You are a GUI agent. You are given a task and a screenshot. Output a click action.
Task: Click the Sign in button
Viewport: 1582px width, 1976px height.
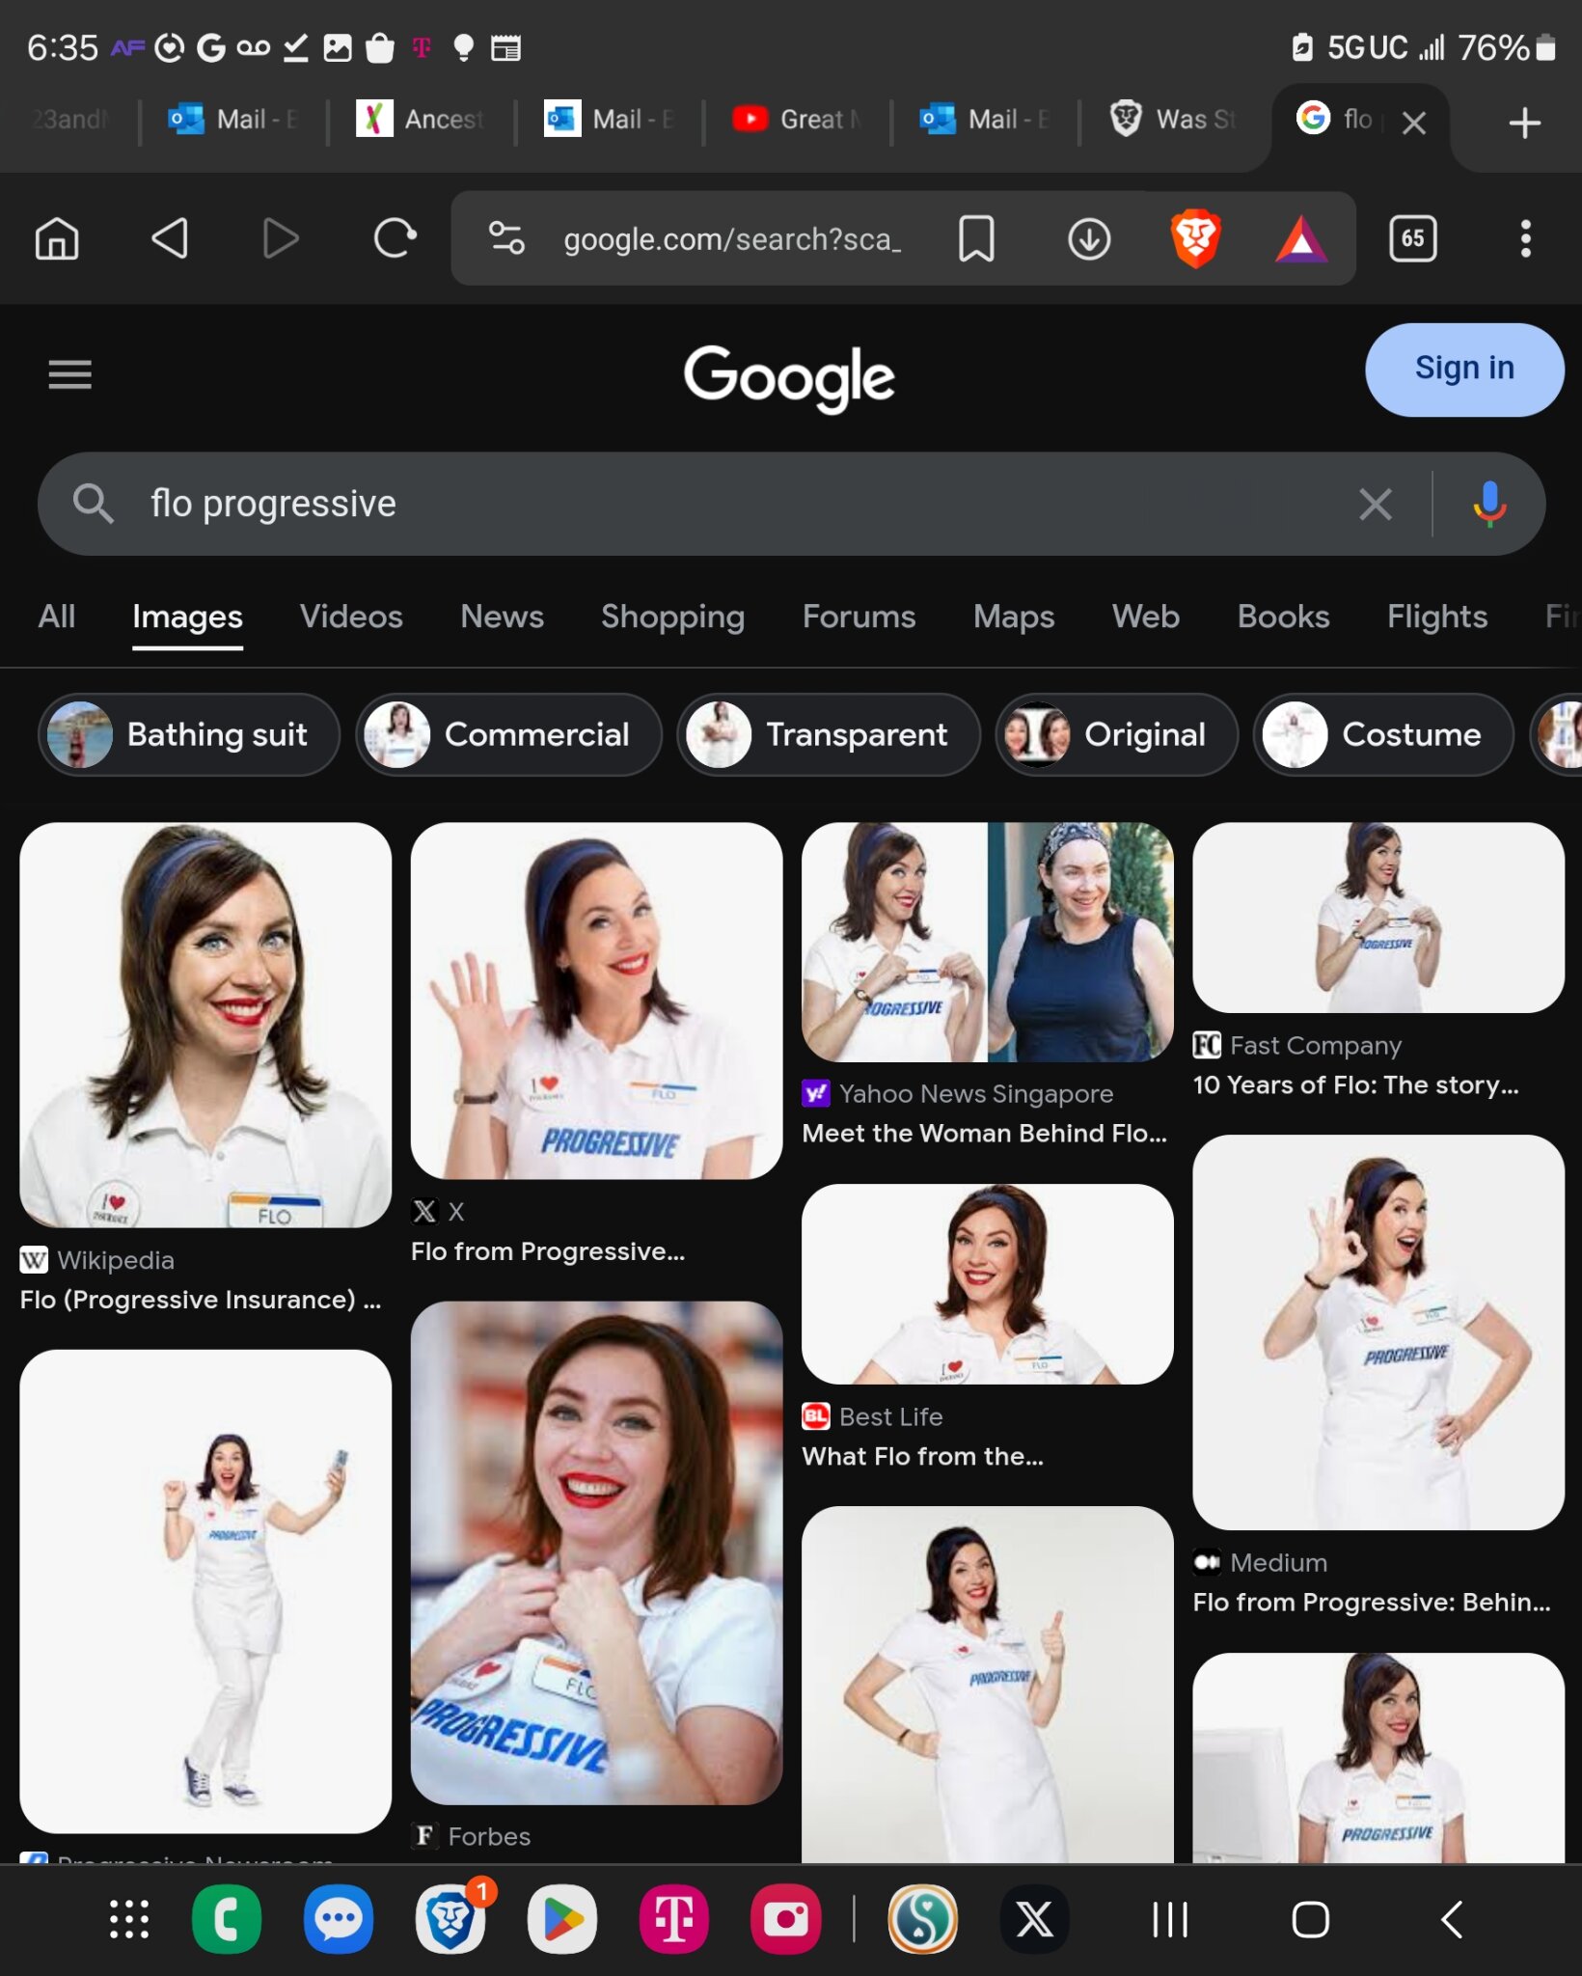click(1463, 369)
